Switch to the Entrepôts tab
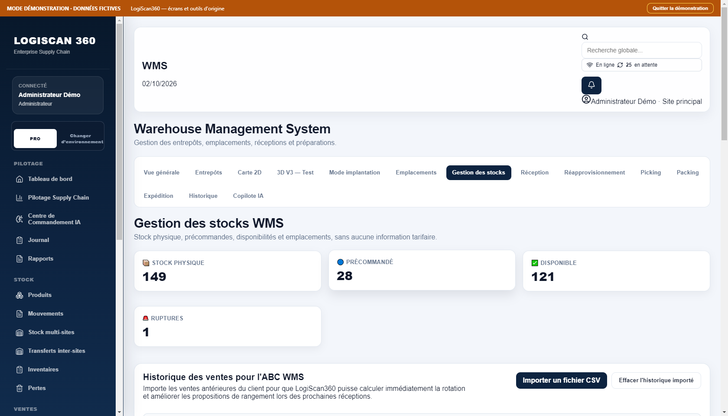This screenshot has height=416, width=728. click(x=208, y=172)
